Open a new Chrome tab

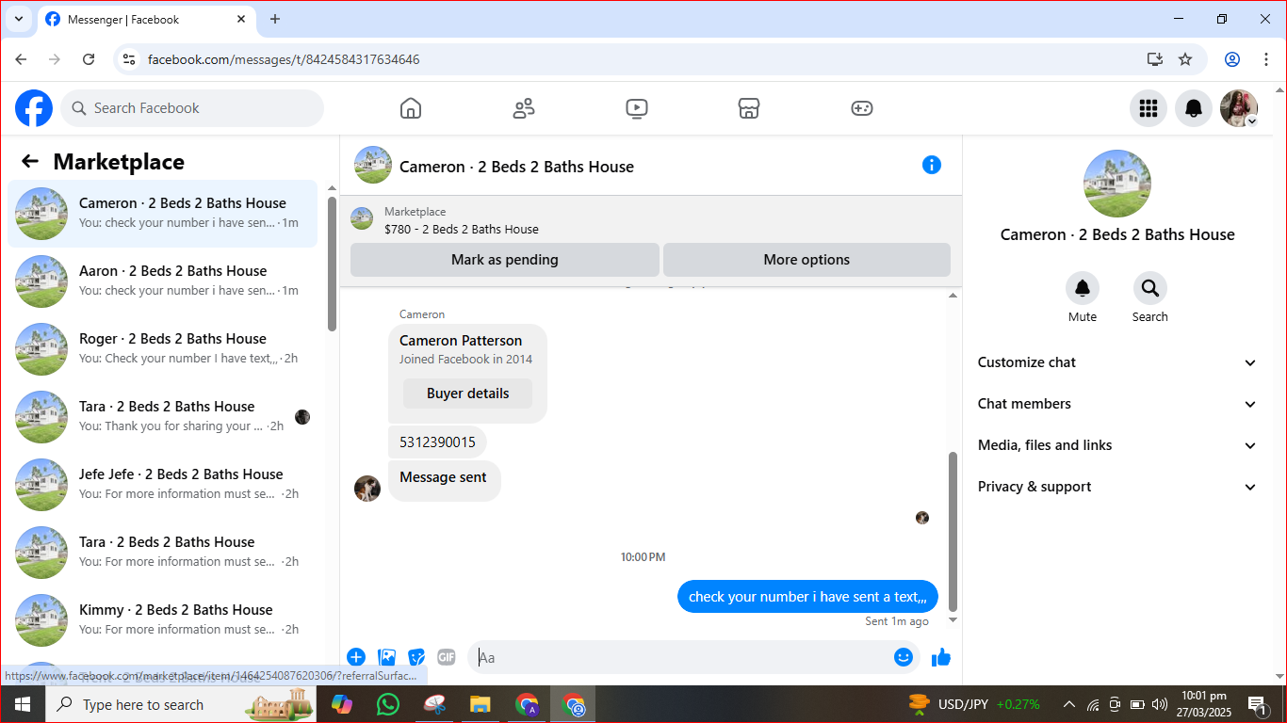coord(275,19)
